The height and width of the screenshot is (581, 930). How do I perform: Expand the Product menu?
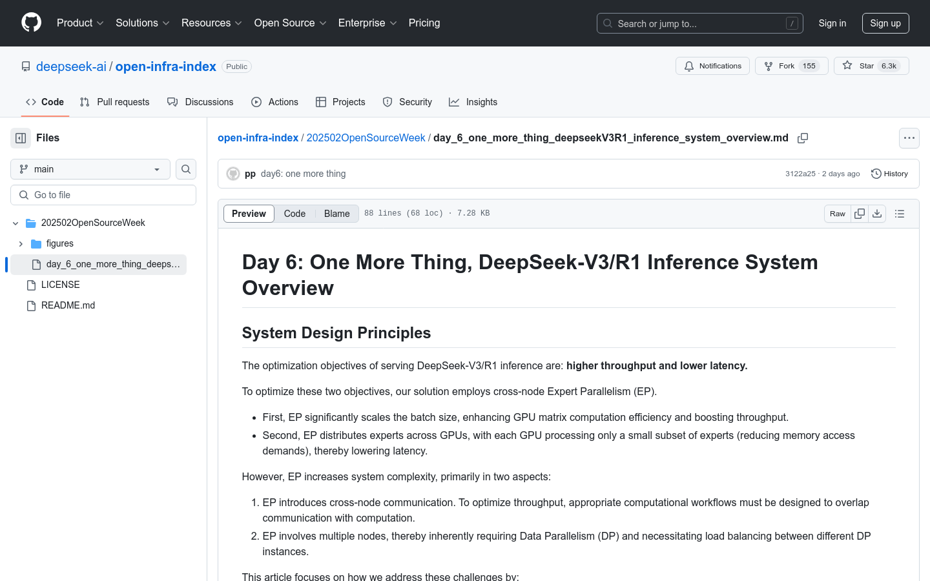(80, 23)
